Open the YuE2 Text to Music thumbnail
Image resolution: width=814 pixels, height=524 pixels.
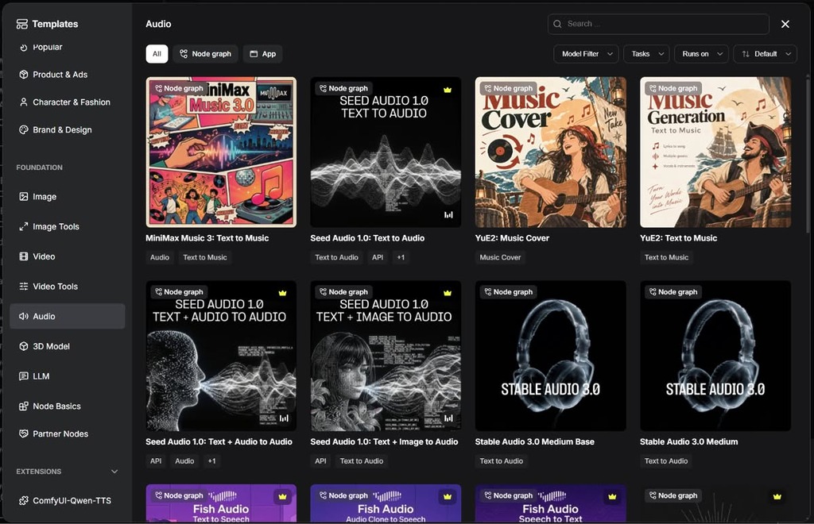[715, 152]
